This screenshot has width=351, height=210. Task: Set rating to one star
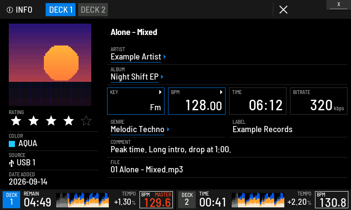(16, 121)
